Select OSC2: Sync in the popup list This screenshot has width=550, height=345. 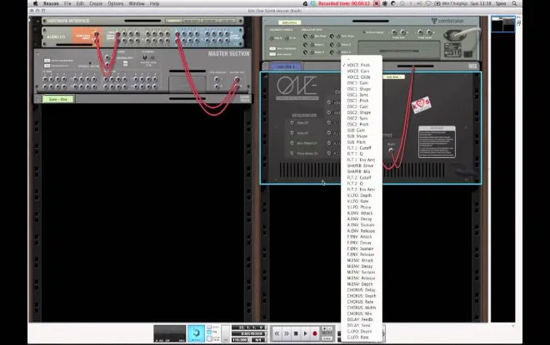362,118
